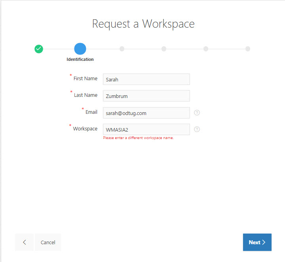Select the last wizard step dot
The width and height of the screenshot is (285, 262).
248,49
